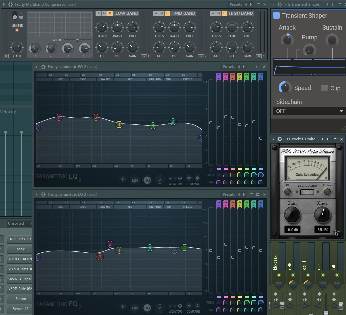Select the Serum #2 channel button
This screenshot has width=346, height=315.
(20, 309)
